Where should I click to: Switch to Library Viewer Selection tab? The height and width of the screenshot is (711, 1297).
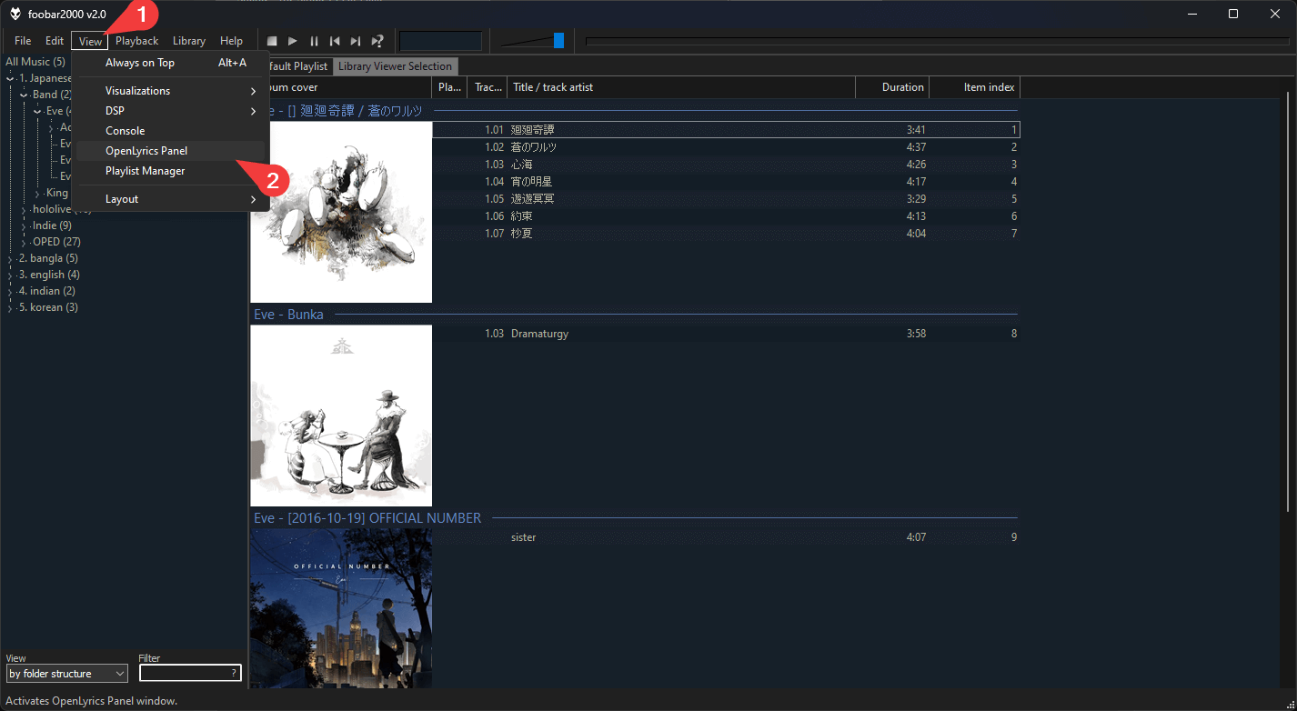point(395,66)
